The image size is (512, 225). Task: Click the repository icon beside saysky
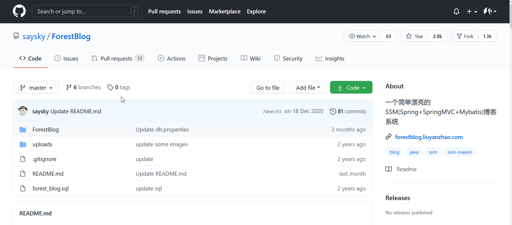(16, 36)
